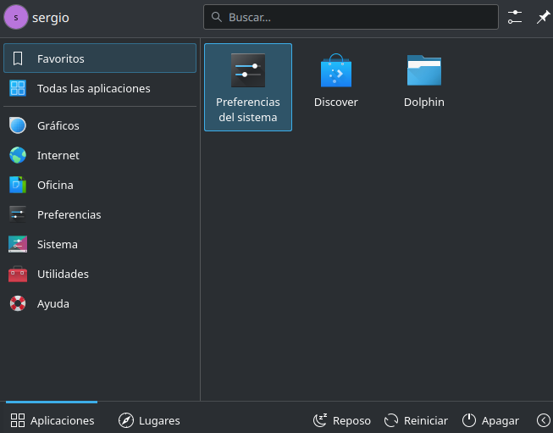Switch to the Lugares tab
553x433 pixels.
(149, 420)
